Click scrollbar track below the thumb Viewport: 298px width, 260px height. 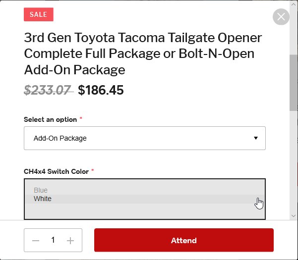pyautogui.click(x=294, y=161)
